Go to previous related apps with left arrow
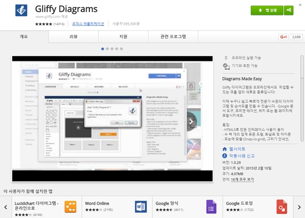Image resolution: width=305 pixels, height=218 pixels. [6, 207]
